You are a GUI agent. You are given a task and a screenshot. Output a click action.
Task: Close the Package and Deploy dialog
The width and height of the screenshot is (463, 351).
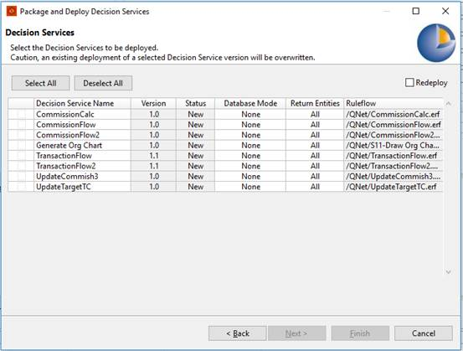445,11
